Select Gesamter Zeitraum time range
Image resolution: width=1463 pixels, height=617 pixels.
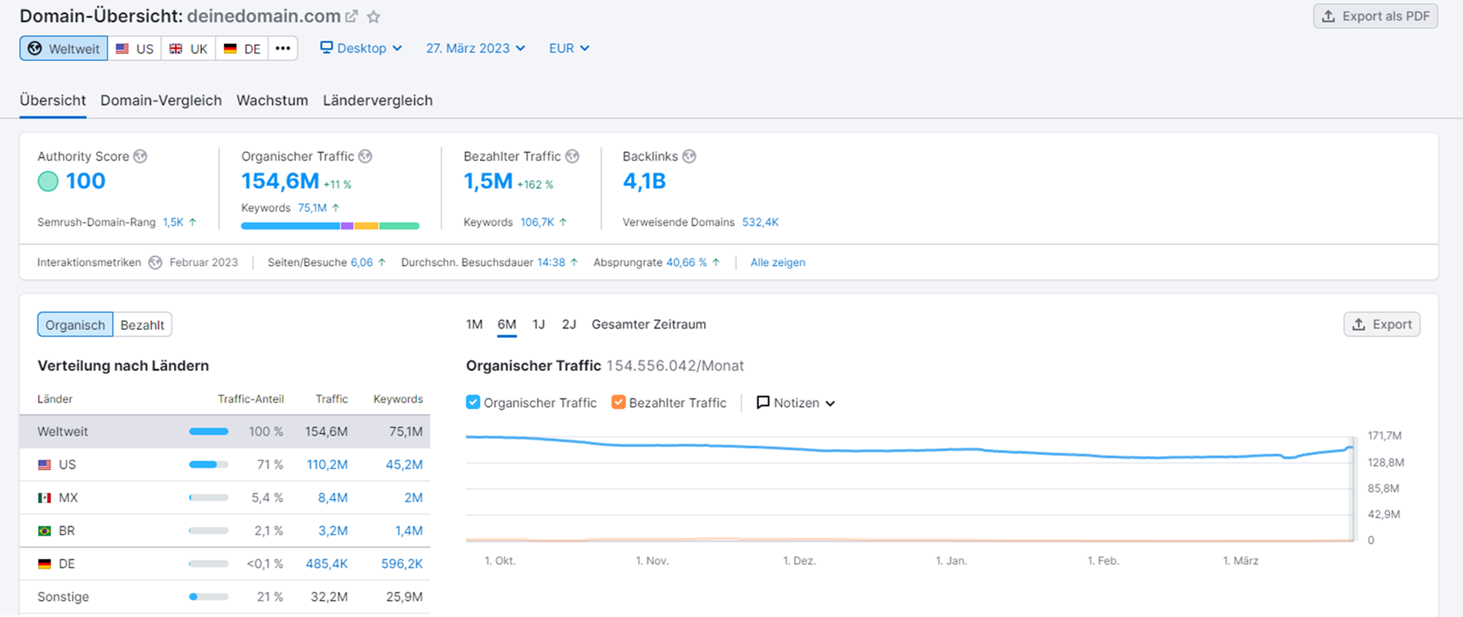[x=648, y=324]
